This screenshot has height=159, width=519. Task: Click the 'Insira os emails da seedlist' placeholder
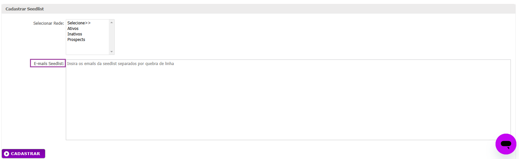click(x=120, y=64)
